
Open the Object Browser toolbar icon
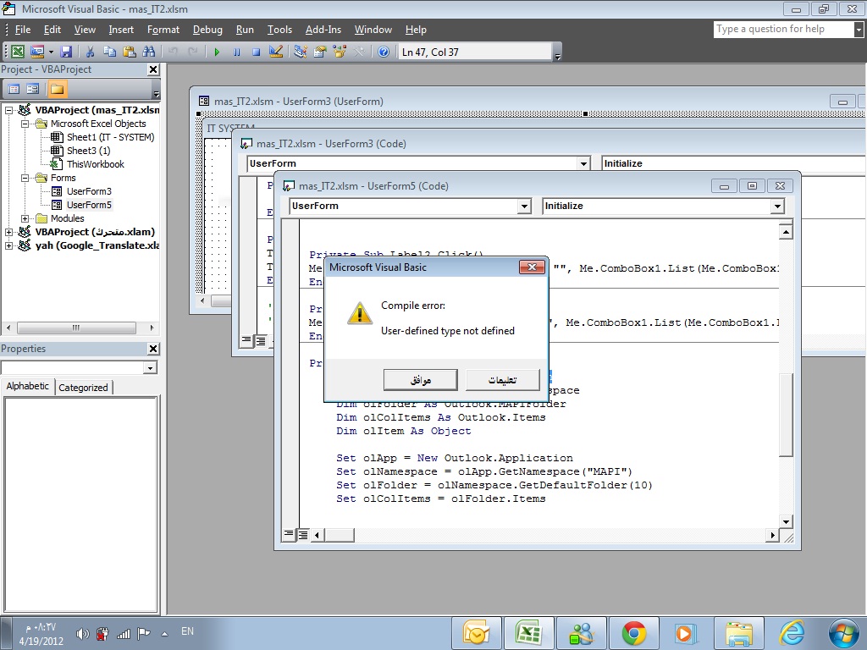click(339, 52)
